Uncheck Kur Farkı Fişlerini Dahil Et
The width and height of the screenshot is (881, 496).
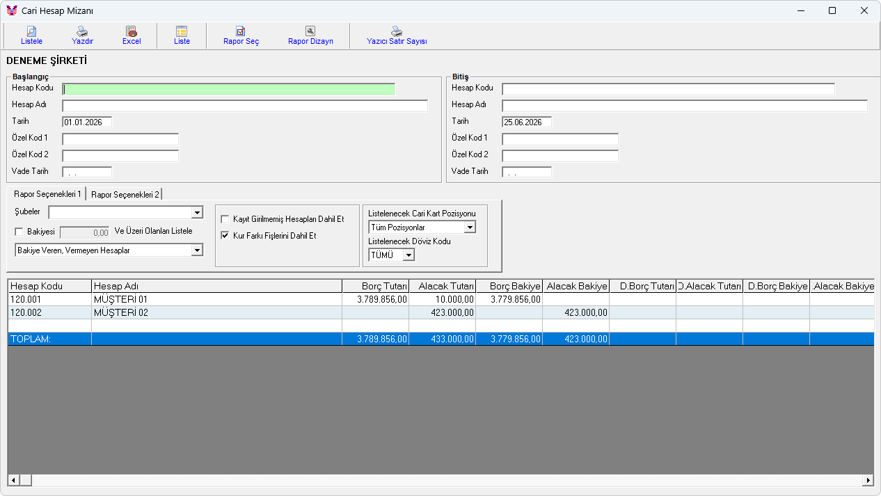(225, 236)
